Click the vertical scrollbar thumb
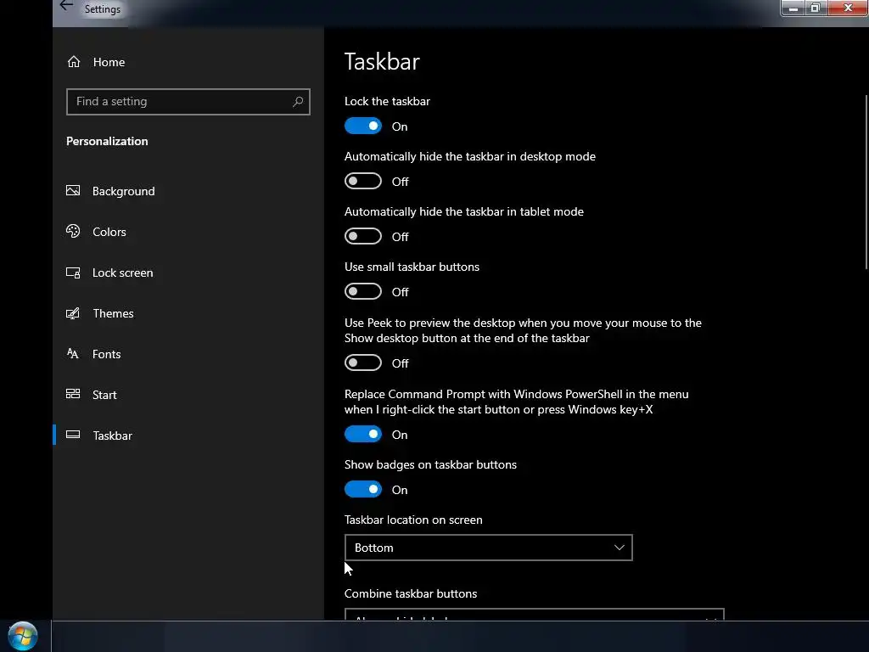 tap(865, 183)
